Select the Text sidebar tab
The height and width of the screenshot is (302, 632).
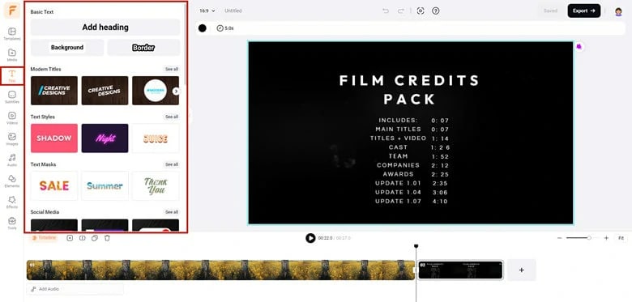click(11, 75)
